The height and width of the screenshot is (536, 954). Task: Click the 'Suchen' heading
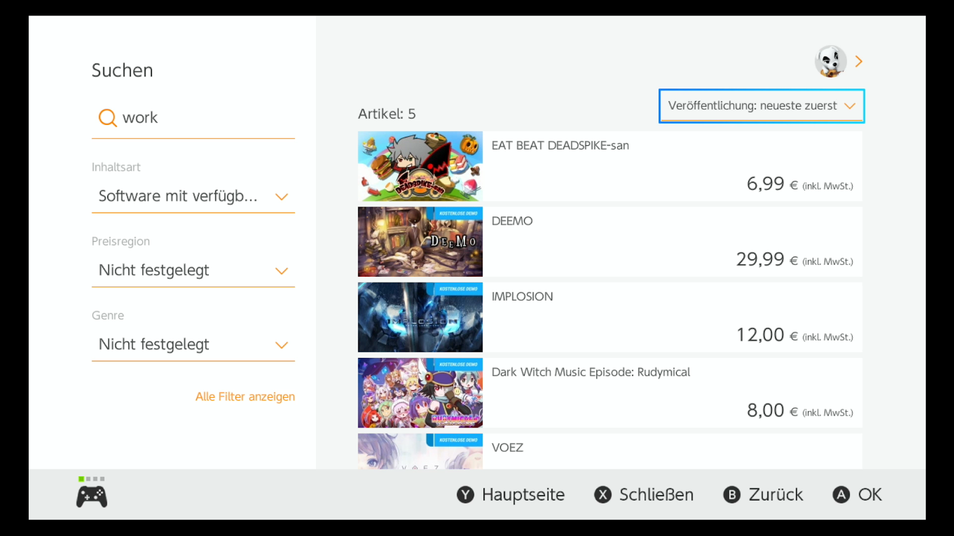pyautogui.click(x=122, y=70)
